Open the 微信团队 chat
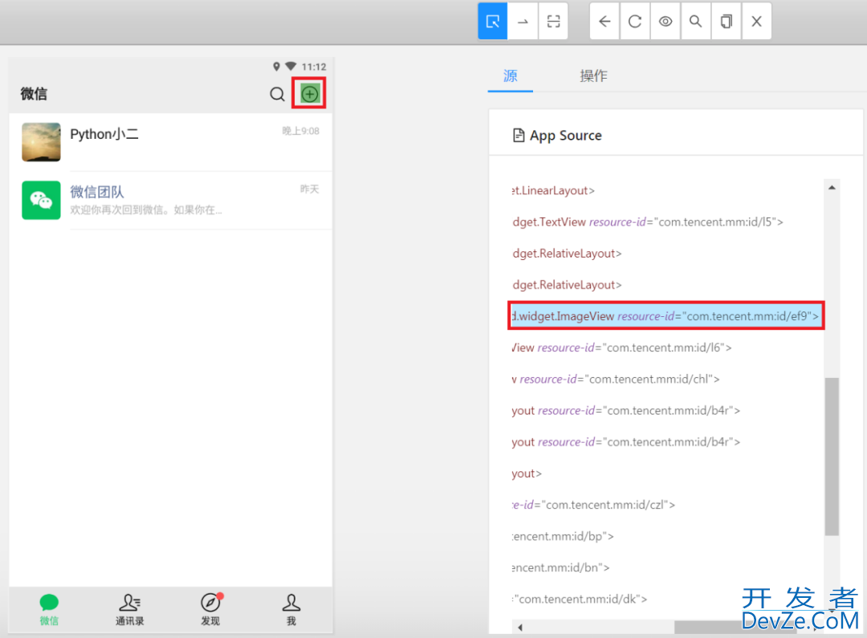 pos(171,200)
